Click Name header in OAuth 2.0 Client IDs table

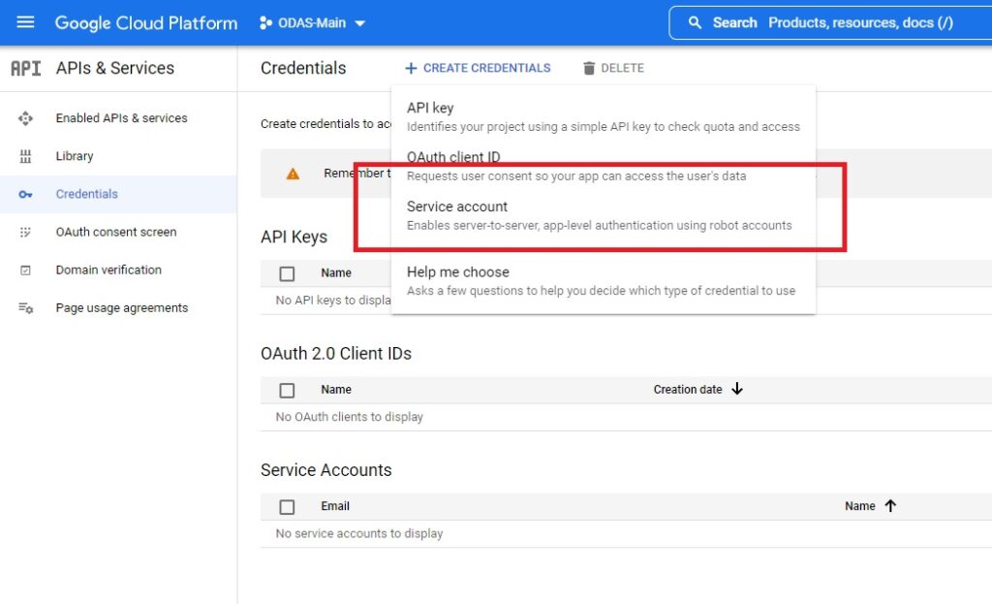coord(336,390)
